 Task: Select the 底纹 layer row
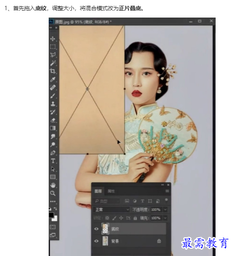click(130, 229)
